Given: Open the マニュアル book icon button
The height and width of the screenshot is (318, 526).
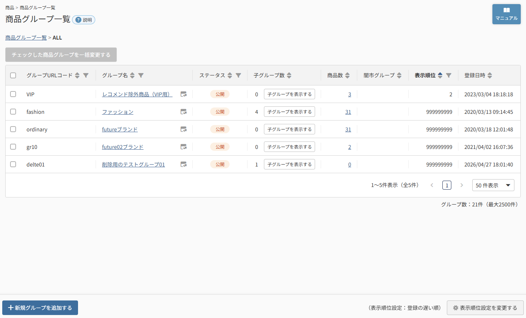Looking at the screenshot, I should 507,14.
